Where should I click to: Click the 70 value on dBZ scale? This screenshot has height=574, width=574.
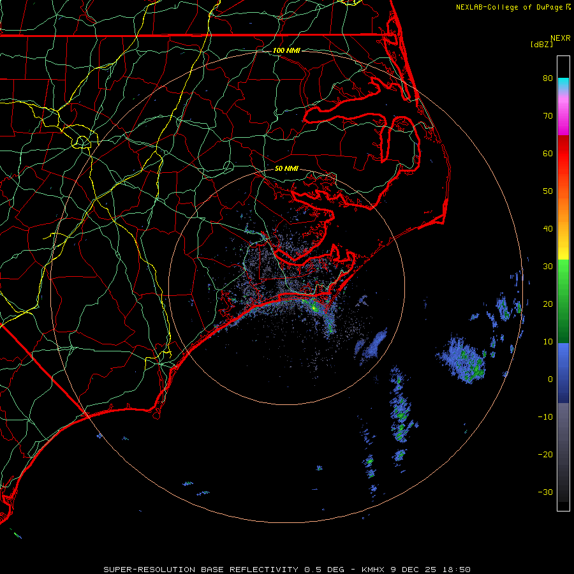548,115
